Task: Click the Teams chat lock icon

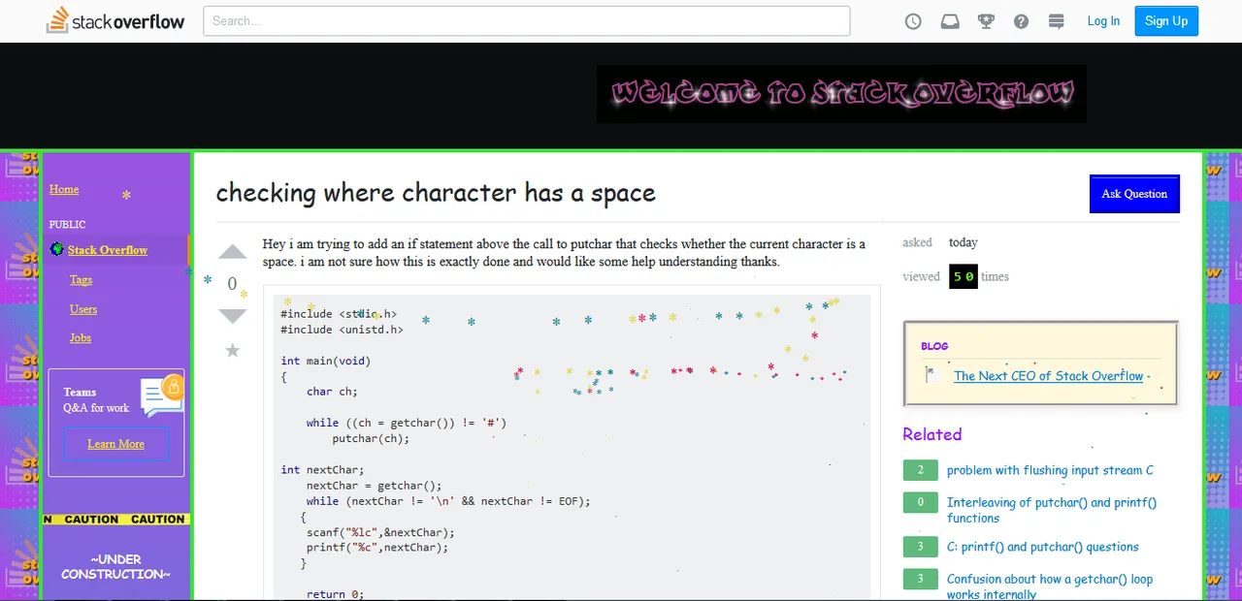Action: tap(162, 394)
